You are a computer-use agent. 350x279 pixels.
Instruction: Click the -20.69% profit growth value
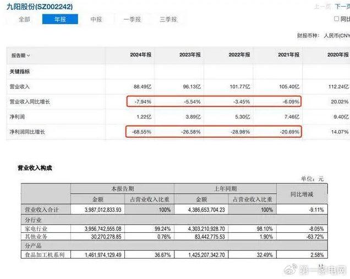click(x=289, y=132)
